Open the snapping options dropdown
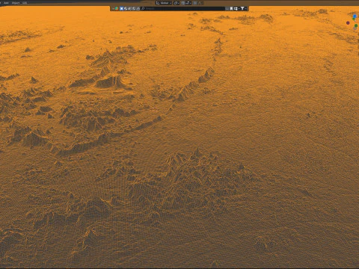This screenshot has width=359, height=269. (x=188, y=3)
